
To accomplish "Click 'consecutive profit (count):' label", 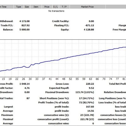I will point(53,119).
